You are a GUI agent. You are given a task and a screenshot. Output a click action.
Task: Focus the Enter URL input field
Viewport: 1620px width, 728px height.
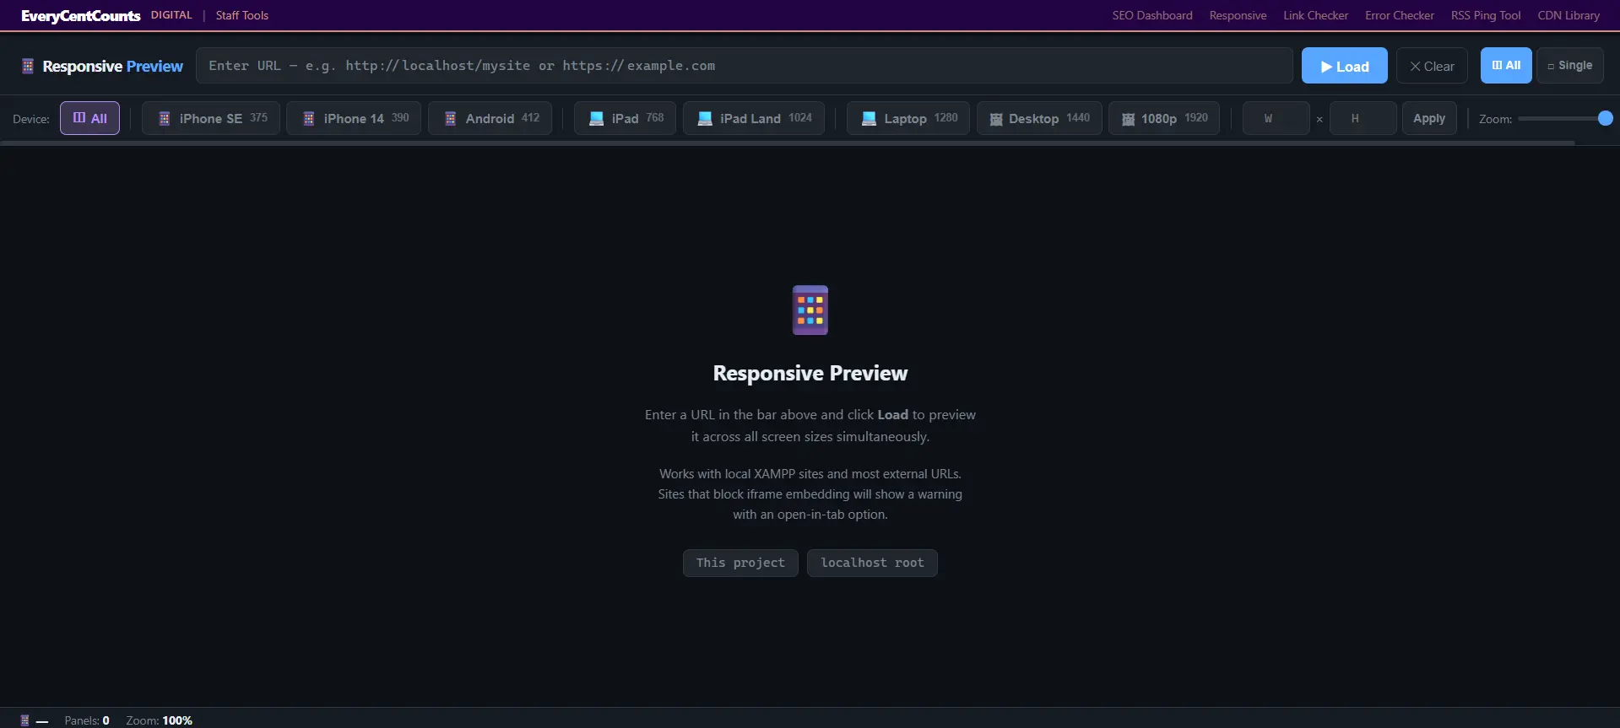click(x=744, y=66)
